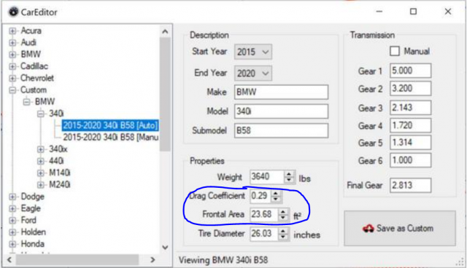Click the Save as Custom button
The image size is (467, 268).
pyautogui.click(x=400, y=228)
